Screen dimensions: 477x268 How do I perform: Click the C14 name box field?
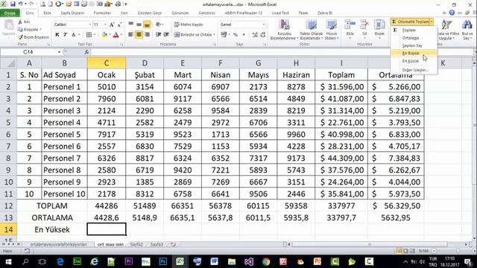tap(28, 52)
